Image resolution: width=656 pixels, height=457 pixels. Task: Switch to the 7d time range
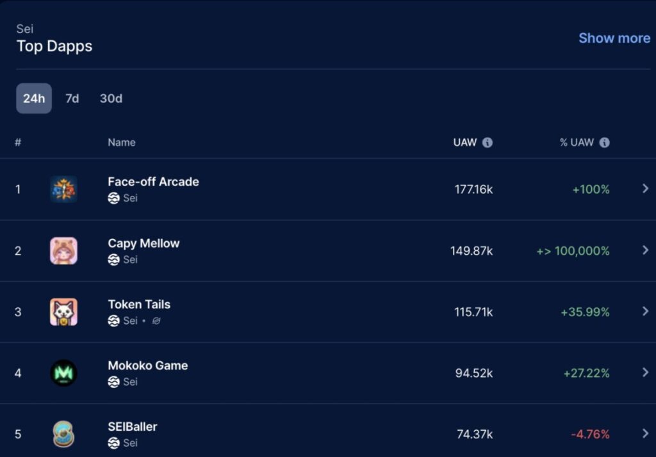72,99
